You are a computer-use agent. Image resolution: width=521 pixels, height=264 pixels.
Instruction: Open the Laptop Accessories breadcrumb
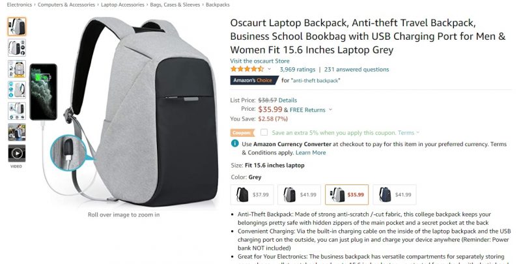tap(122, 5)
